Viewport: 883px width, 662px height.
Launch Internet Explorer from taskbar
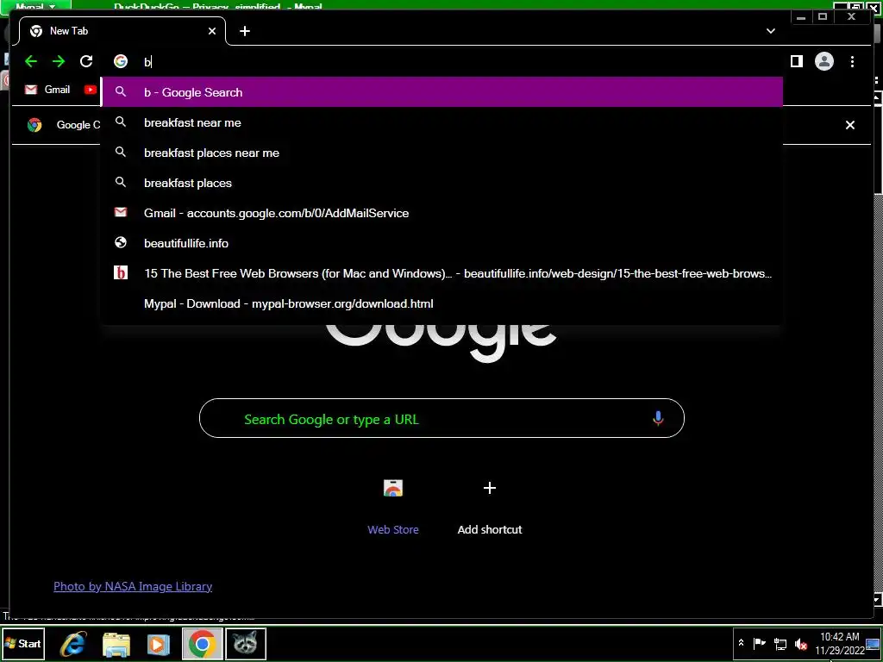pos(73,644)
